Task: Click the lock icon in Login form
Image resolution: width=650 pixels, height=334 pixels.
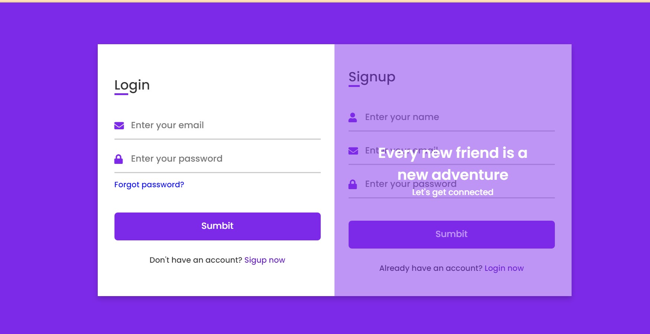Action: [x=119, y=159]
